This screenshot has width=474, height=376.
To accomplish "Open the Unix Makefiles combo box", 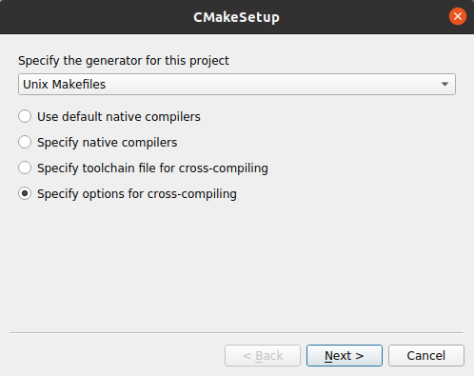I will click(x=237, y=84).
